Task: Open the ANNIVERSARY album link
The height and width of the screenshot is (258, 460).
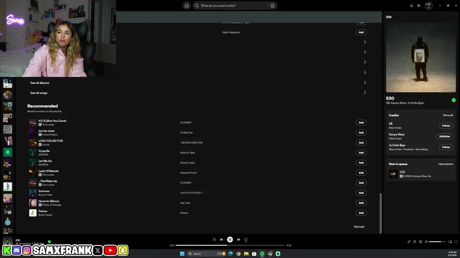Action: click(x=191, y=193)
